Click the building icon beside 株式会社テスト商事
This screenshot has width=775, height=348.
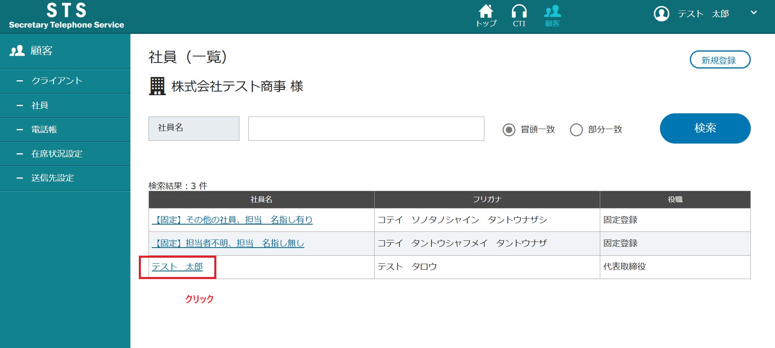(157, 86)
